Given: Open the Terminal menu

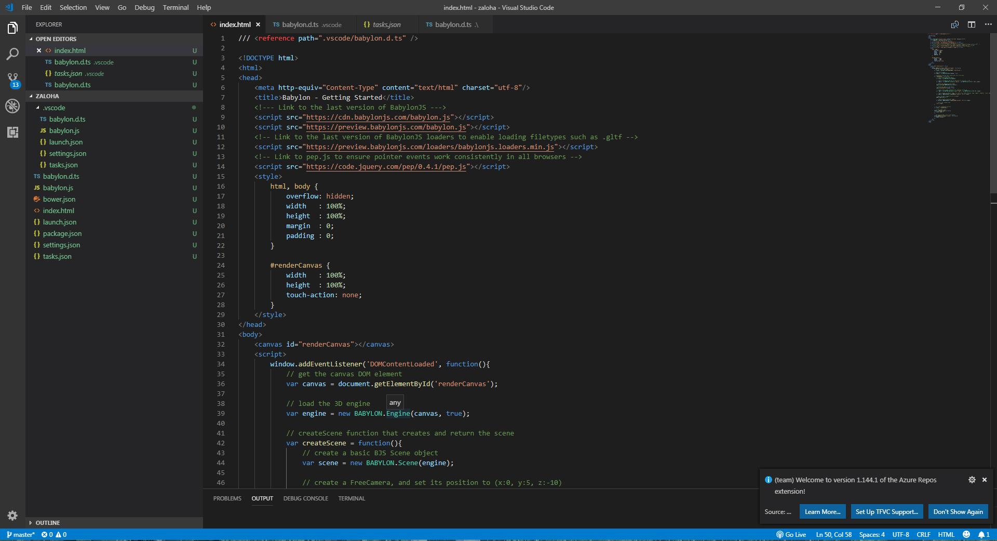Looking at the screenshot, I should click(176, 7).
